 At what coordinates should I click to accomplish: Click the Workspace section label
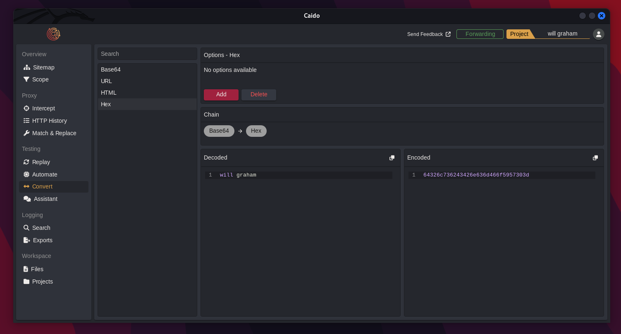(36, 256)
